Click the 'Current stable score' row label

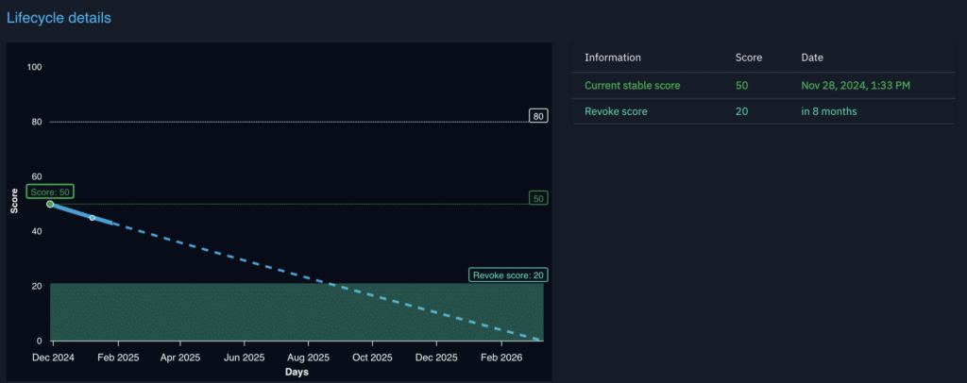tap(632, 86)
